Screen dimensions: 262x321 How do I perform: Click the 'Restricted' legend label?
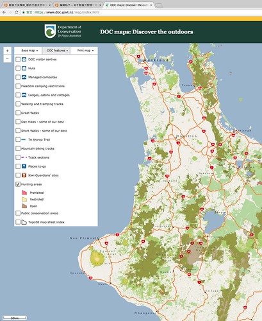37,199
